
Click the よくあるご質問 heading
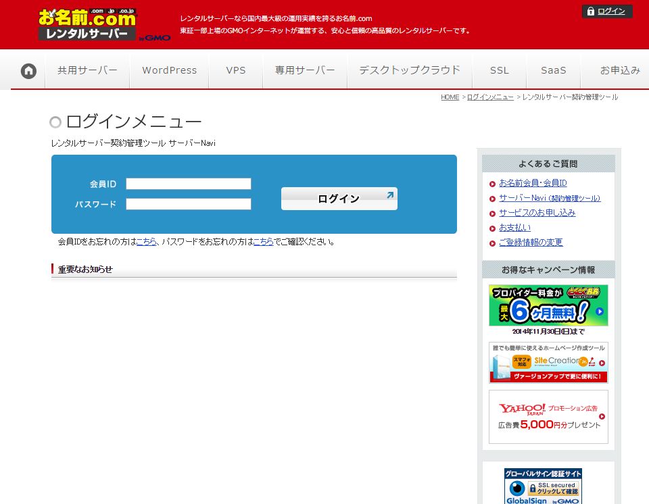click(548, 164)
